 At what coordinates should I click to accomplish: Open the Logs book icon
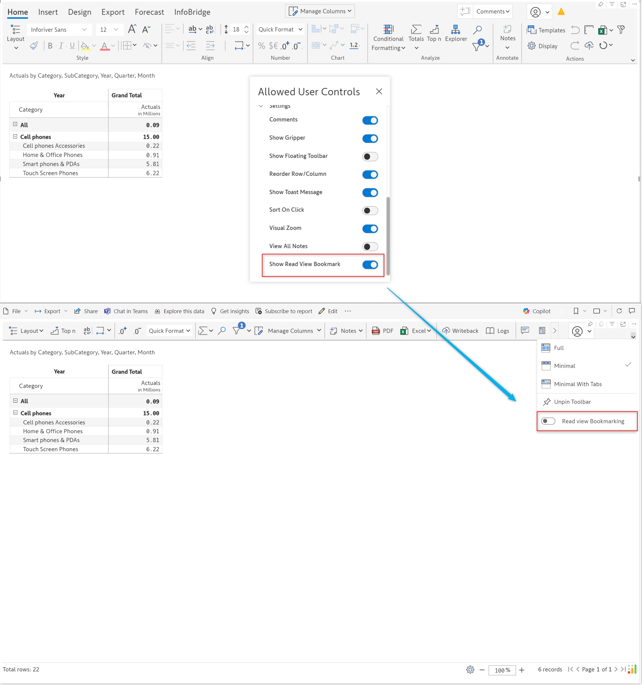pos(490,331)
